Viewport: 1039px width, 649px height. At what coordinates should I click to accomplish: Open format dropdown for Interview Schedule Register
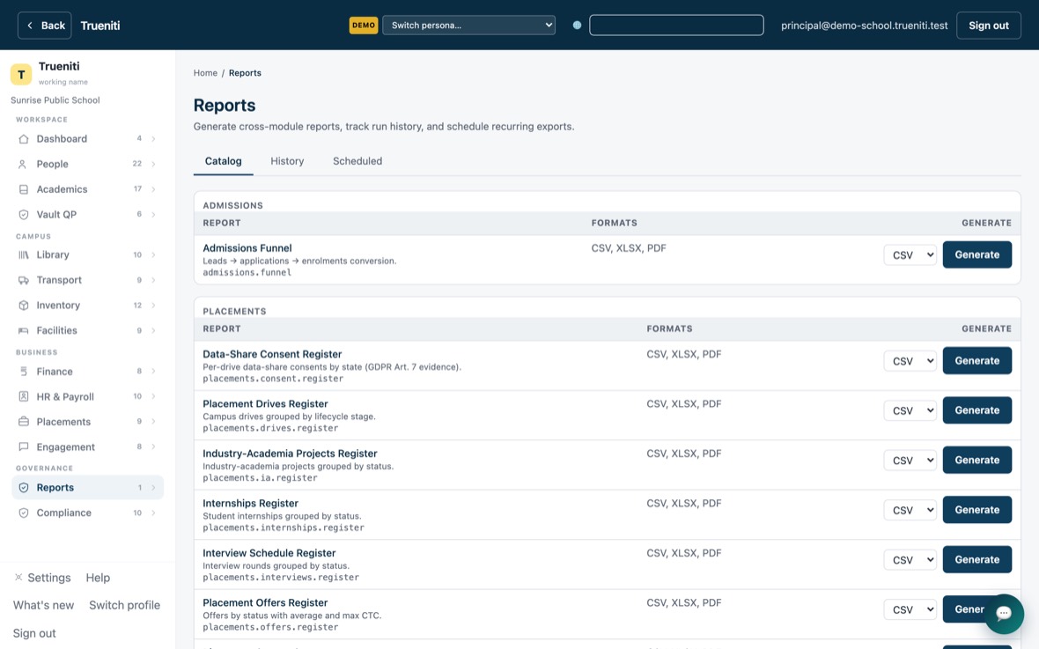[x=910, y=559]
